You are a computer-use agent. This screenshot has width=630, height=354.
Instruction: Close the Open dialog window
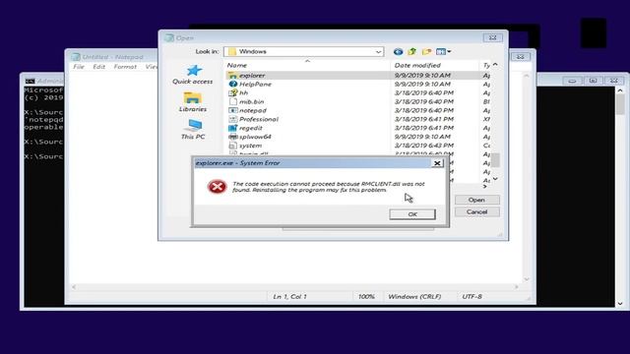pyautogui.click(x=492, y=37)
